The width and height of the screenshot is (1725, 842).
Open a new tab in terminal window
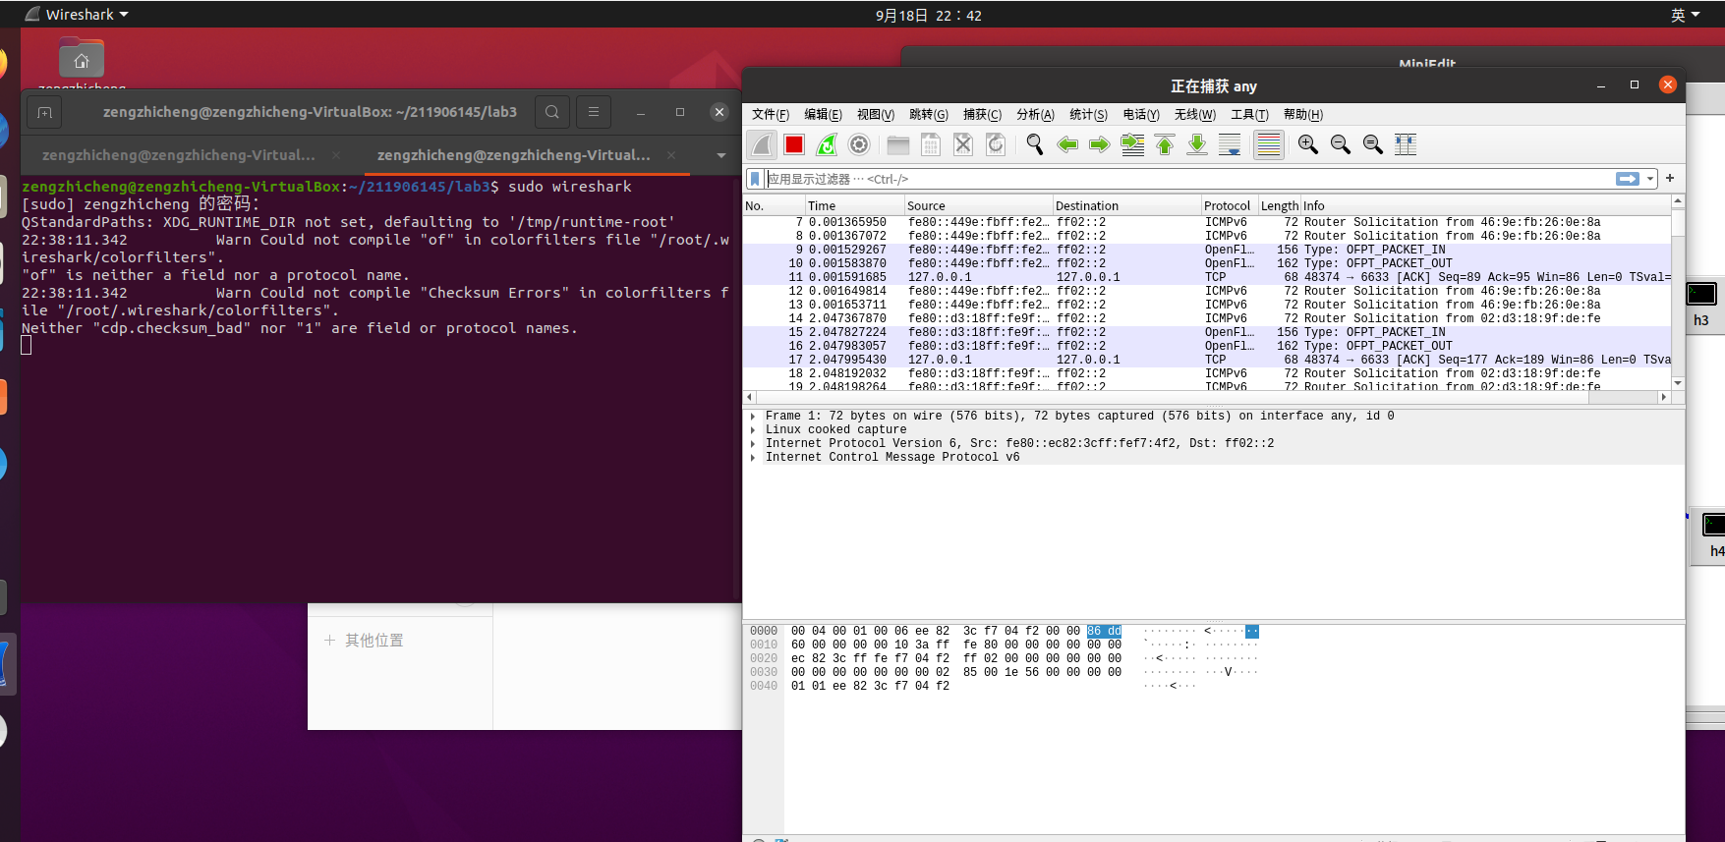click(x=44, y=112)
